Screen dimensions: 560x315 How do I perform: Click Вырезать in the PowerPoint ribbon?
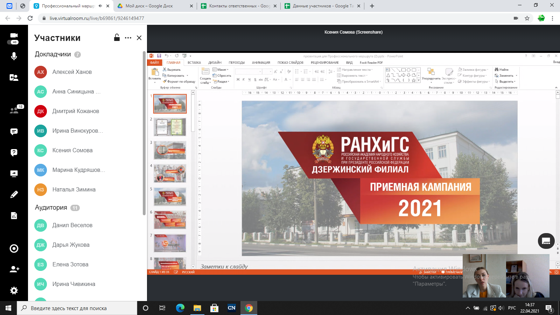172,70
